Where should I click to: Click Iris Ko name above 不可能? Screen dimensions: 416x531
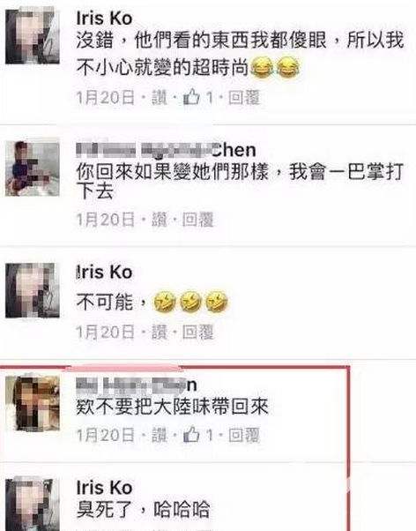(x=104, y=273)
